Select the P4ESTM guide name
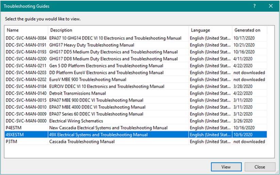The width and height of the screenshot is (280, 175). point(14,128)
